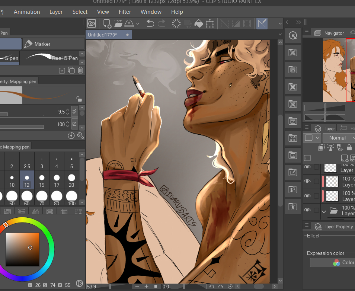Open the Filter menu
This screenshot has height=291, width=355.
(125, 12)
